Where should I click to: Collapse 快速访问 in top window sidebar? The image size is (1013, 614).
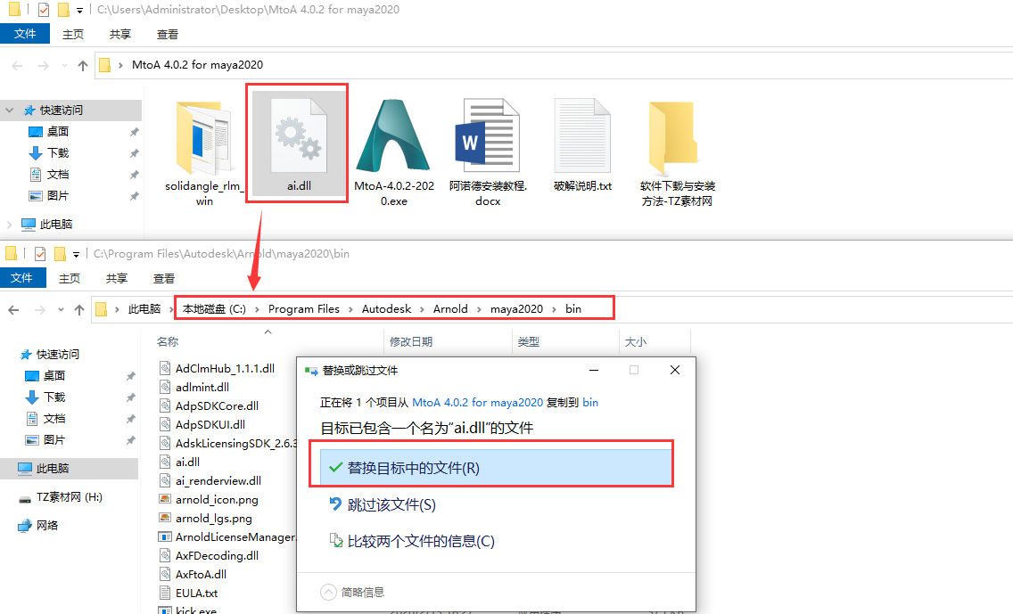pyautogui.click(x=10, y=111)
